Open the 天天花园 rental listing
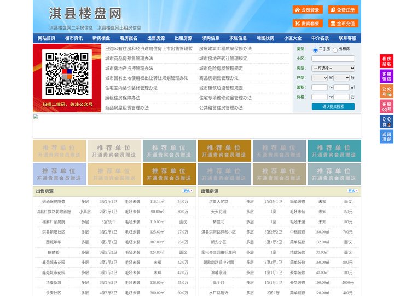 pos(218,212)
